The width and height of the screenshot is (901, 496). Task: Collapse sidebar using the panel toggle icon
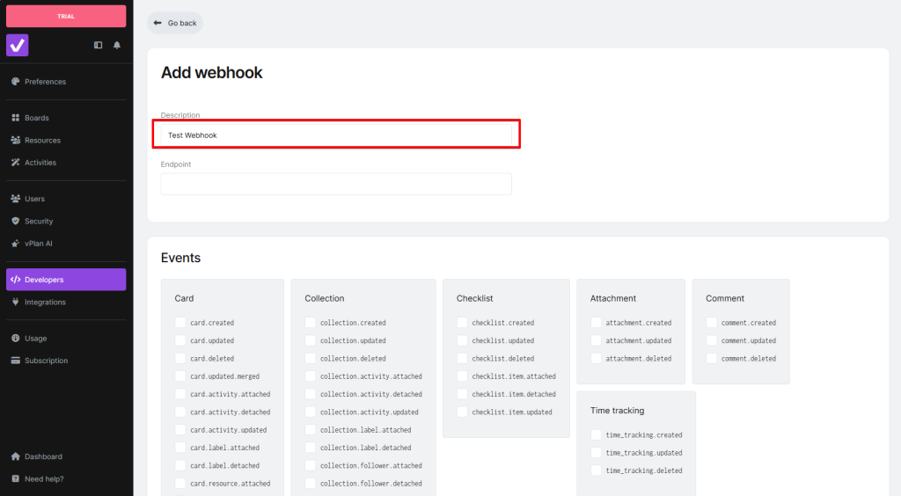[x=99, y=45]
